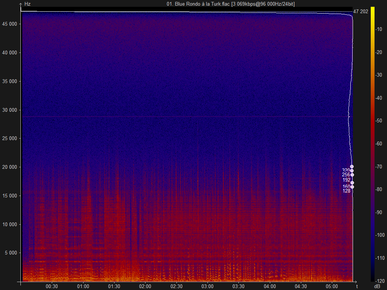Click the 15 000 Hz axis label
This screenshot has height=290, width=387.
(x=9, y=196)
